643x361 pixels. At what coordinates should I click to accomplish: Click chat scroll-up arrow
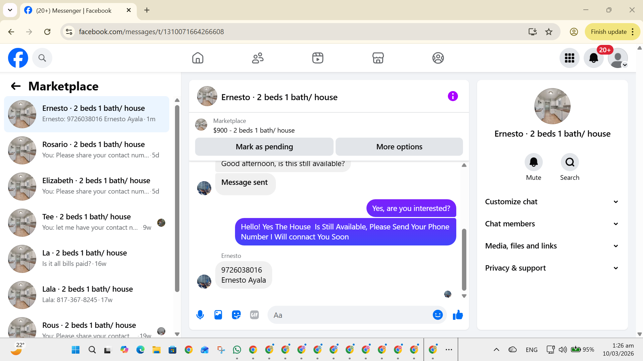[464, 165]
